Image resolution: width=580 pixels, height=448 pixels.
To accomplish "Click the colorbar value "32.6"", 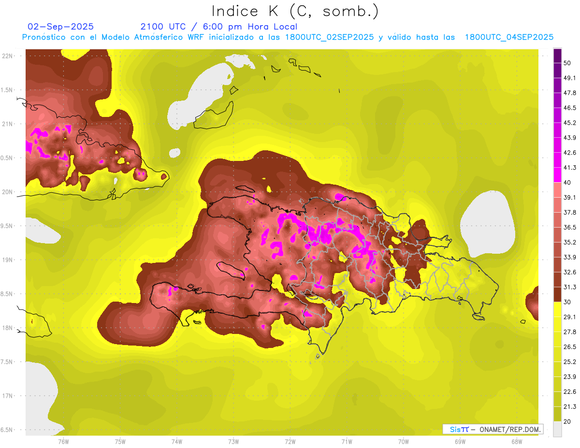I will [x=570, y=272].
